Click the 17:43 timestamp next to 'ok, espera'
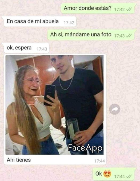Image resolution: width=140 pixels, height=181 pixels. click(42, 49)
